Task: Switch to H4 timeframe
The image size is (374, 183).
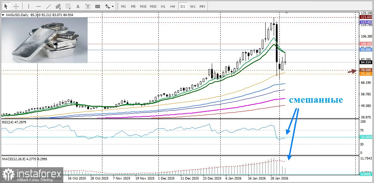Action: tap(173, 6)
